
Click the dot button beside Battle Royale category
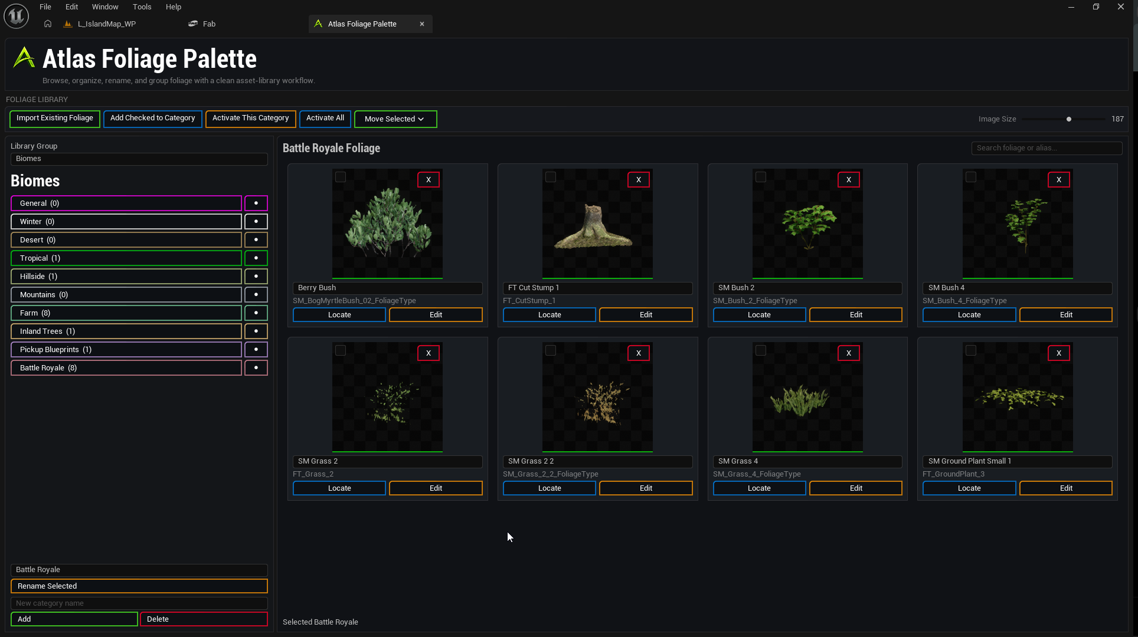tap(256, 367)
